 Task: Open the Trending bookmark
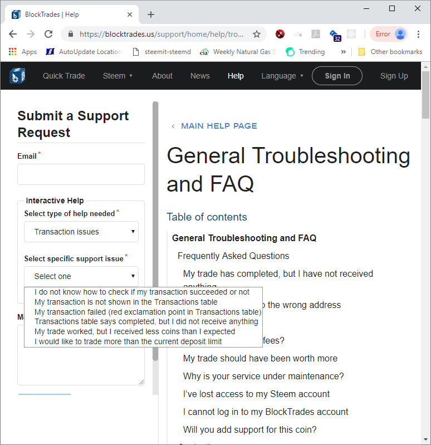(305, 52)
